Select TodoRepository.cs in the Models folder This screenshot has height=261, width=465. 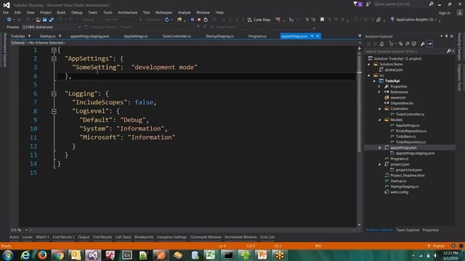411,142
